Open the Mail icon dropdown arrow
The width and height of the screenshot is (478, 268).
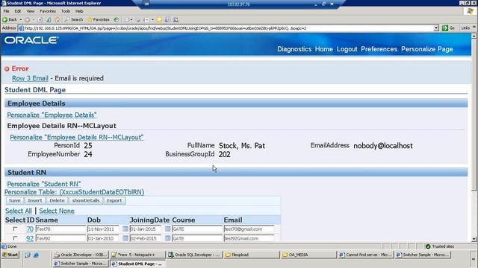[x=131, y=20]
